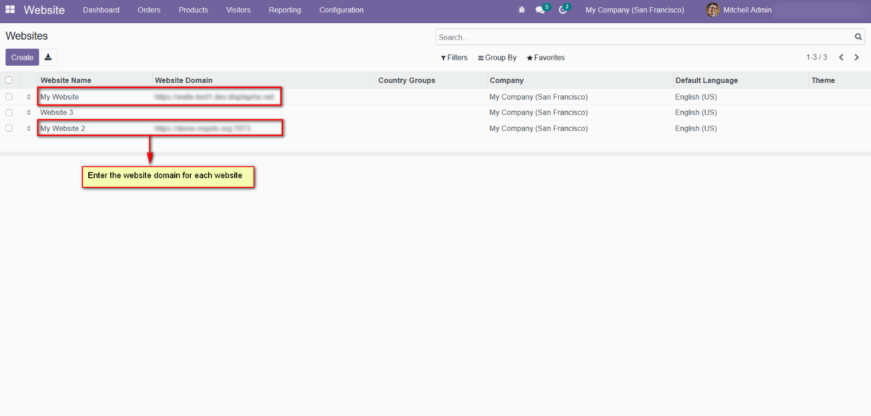This screenshot has width=871, height=416.
Task: Select the My Website 2 row checkbox
Action: 9,128
